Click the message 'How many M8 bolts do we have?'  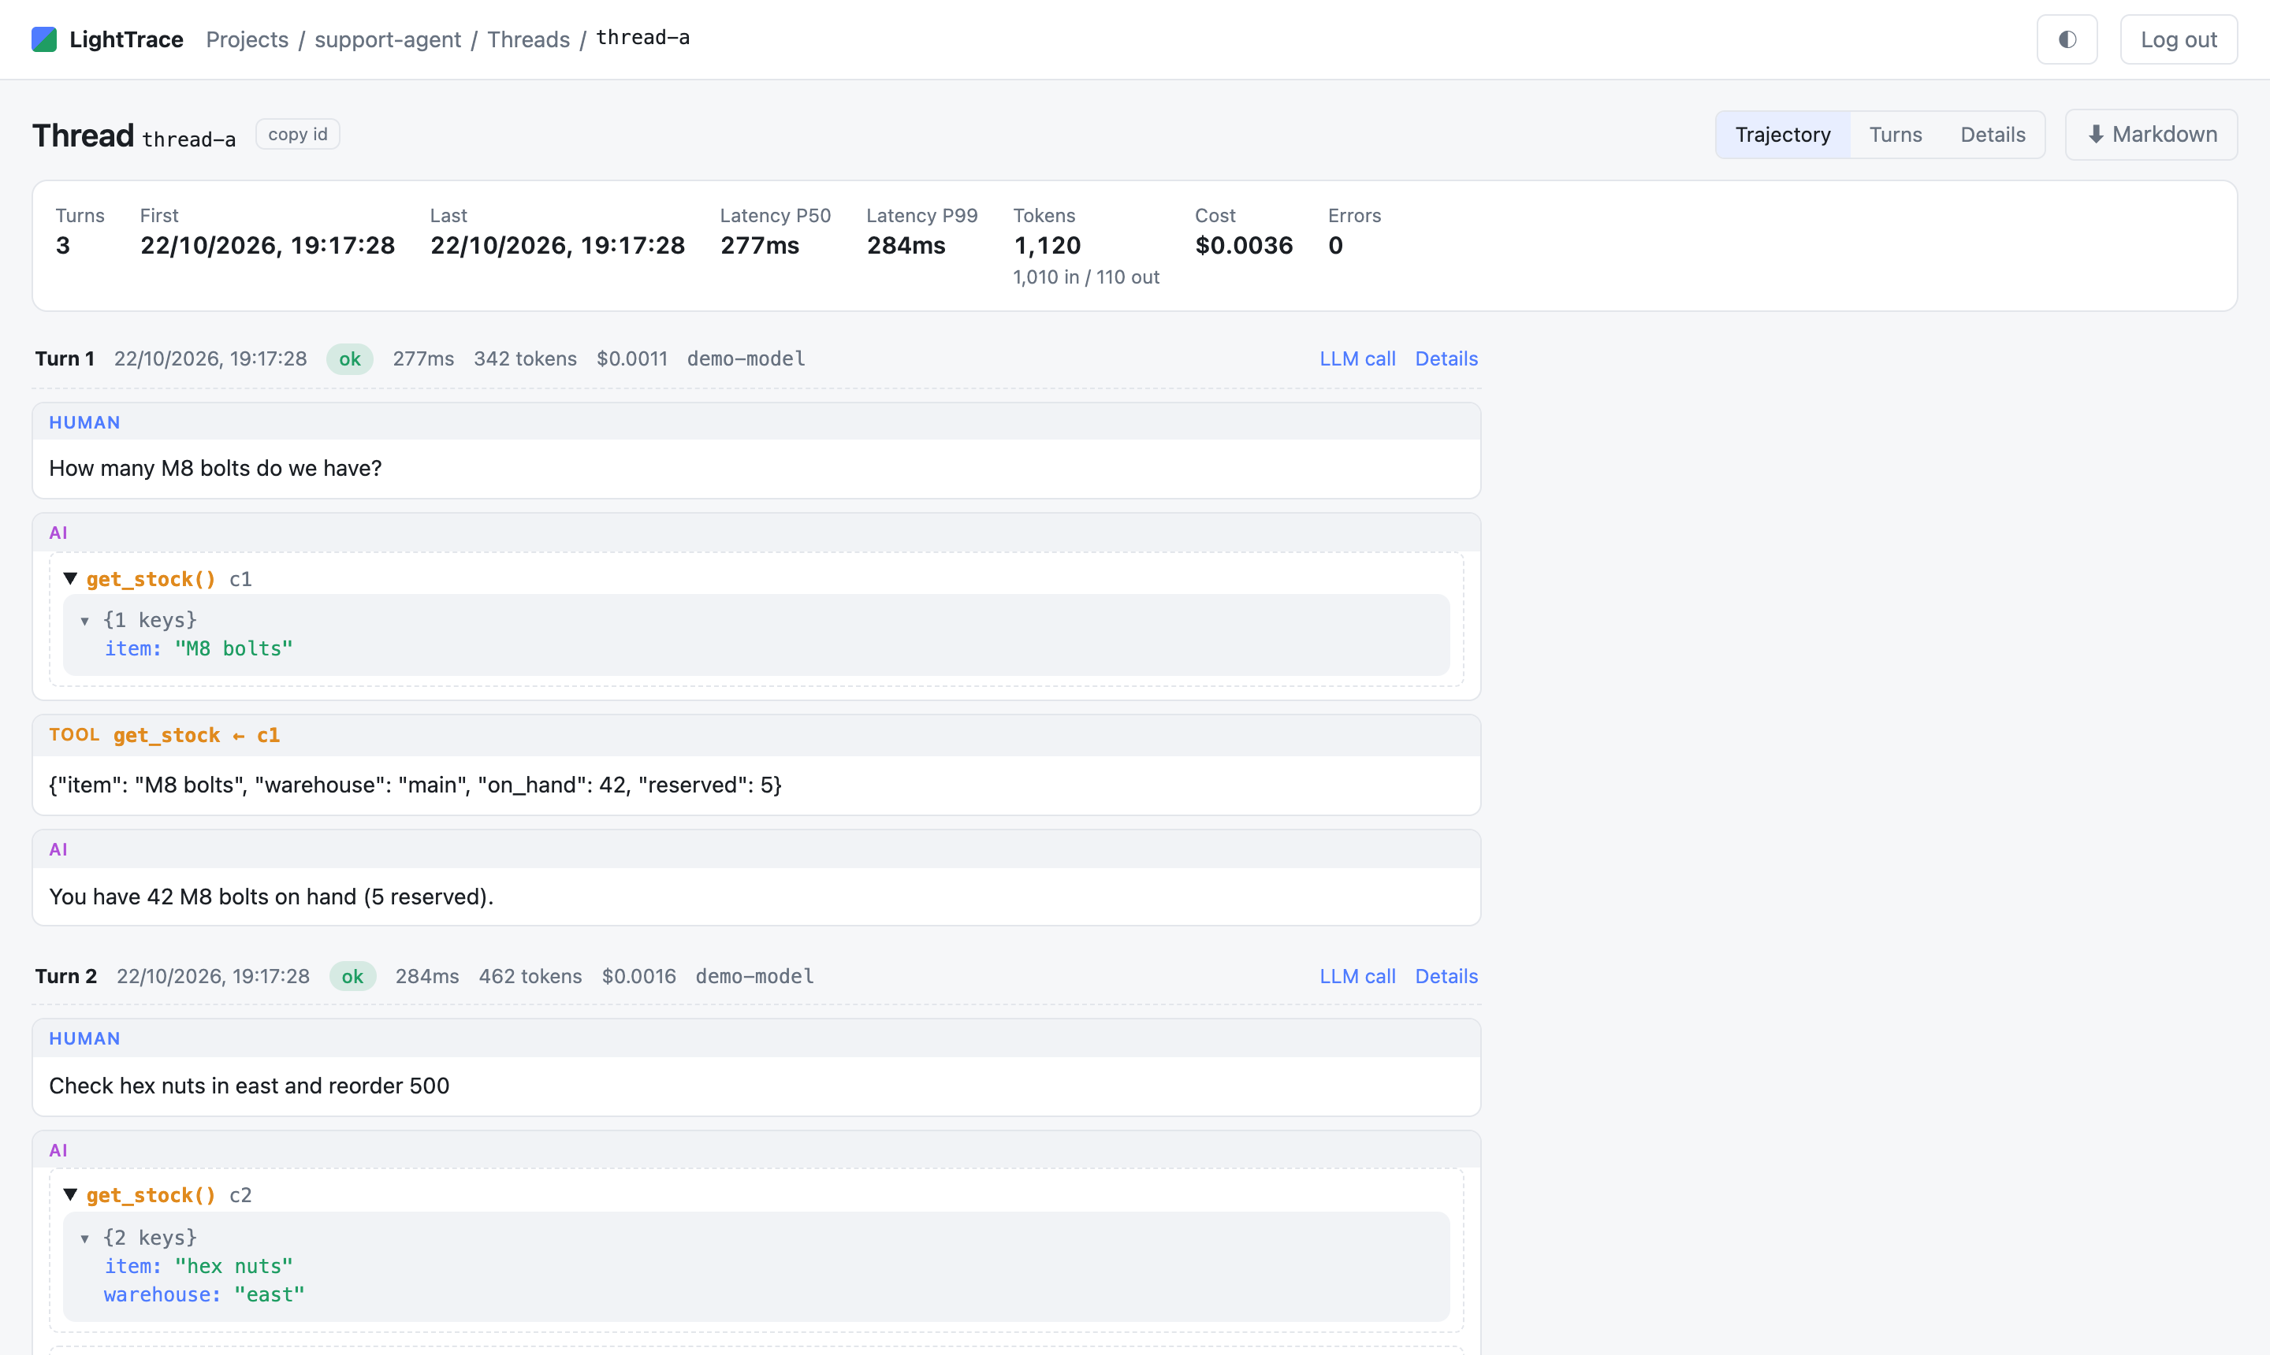(x=216, y=469)
